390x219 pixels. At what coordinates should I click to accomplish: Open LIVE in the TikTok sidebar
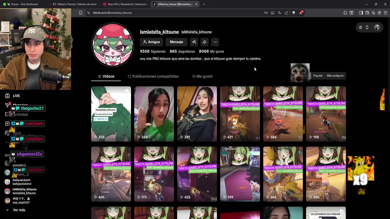coord(12,96)
